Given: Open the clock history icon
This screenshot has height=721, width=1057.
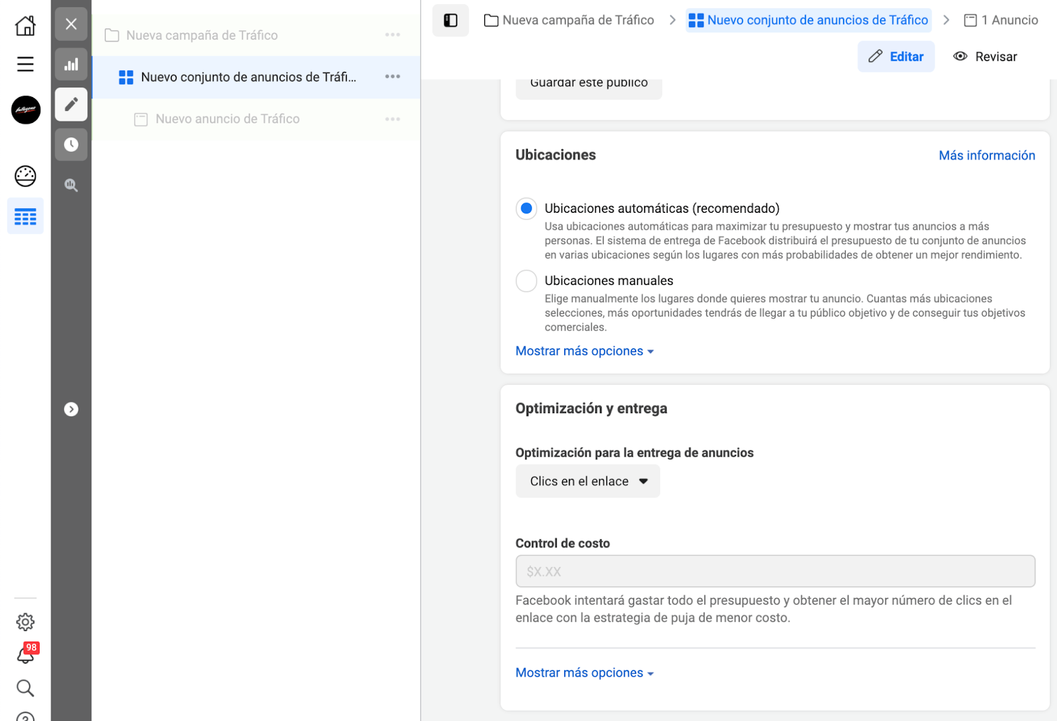Looking at the screenshot, I should click(71, 144).
